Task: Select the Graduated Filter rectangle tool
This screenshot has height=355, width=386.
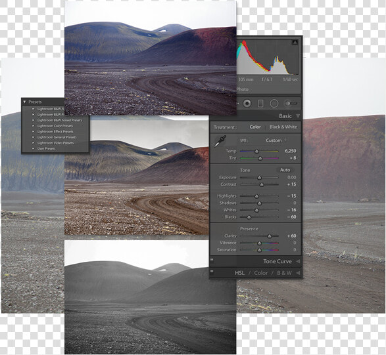Action: pyautogui.click(x=260, y=104)
